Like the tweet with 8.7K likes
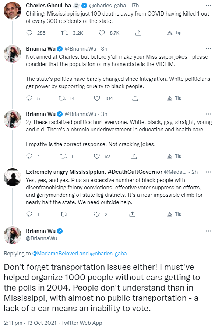 102,33
